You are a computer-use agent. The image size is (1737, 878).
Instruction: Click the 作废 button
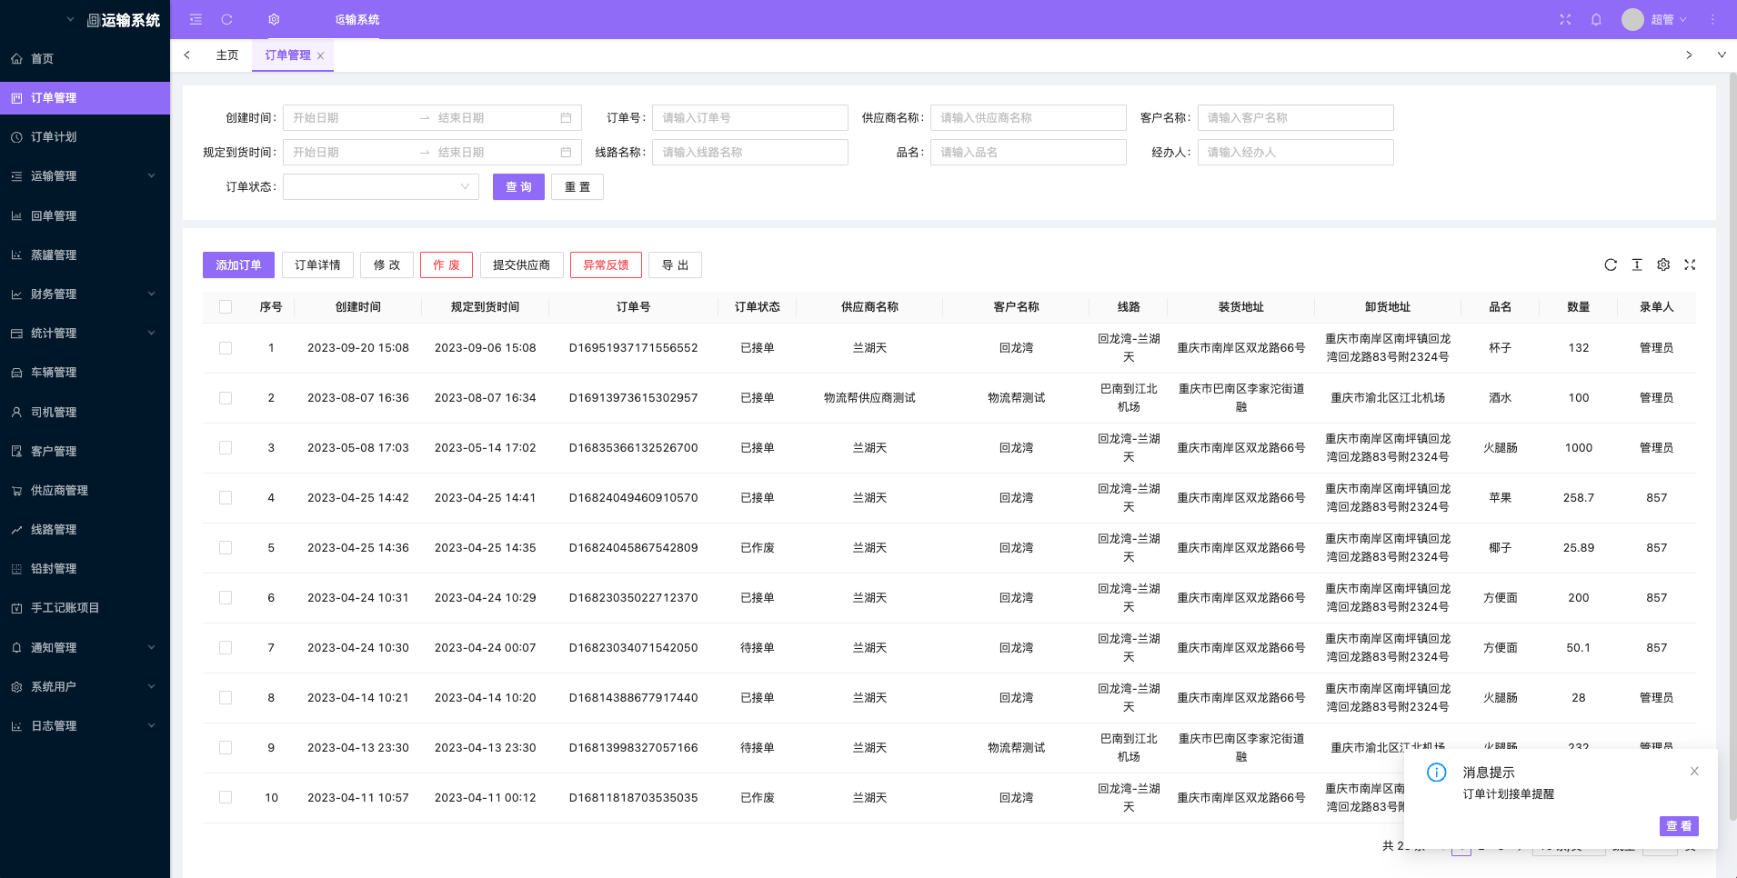pos(447,264)
